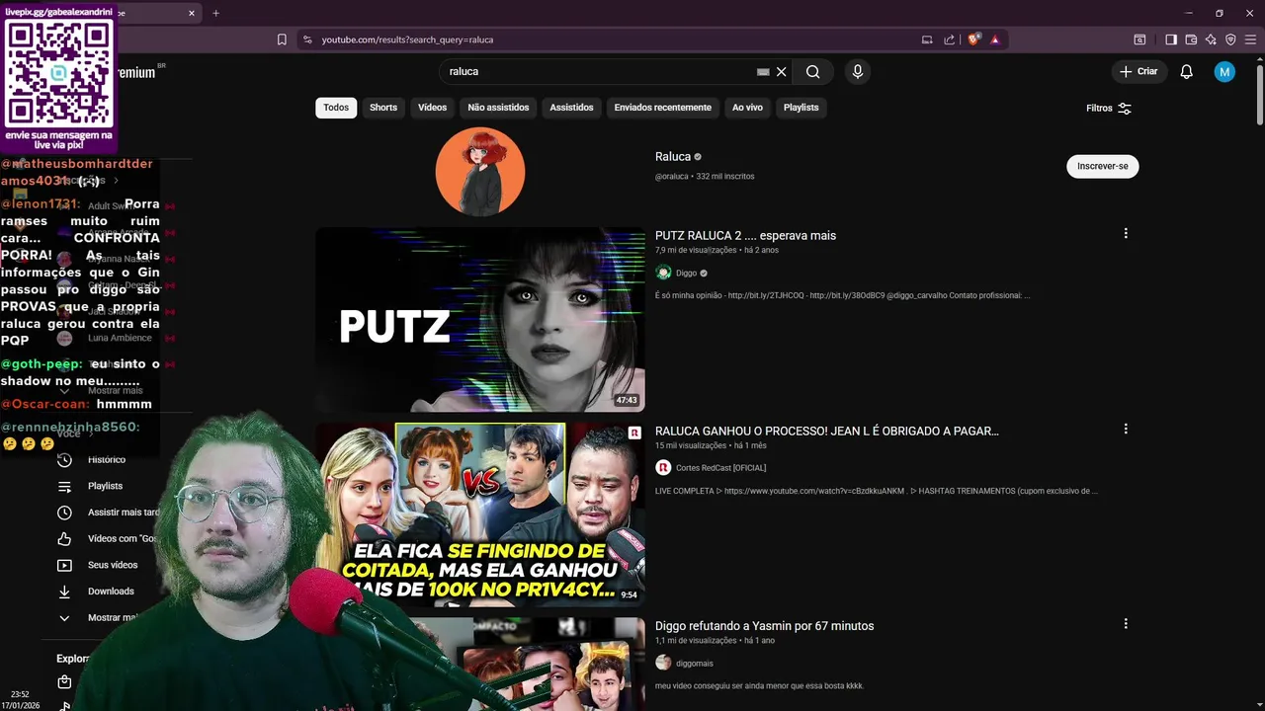Select the Enviados recentemente filter chip

pos(662,108)
